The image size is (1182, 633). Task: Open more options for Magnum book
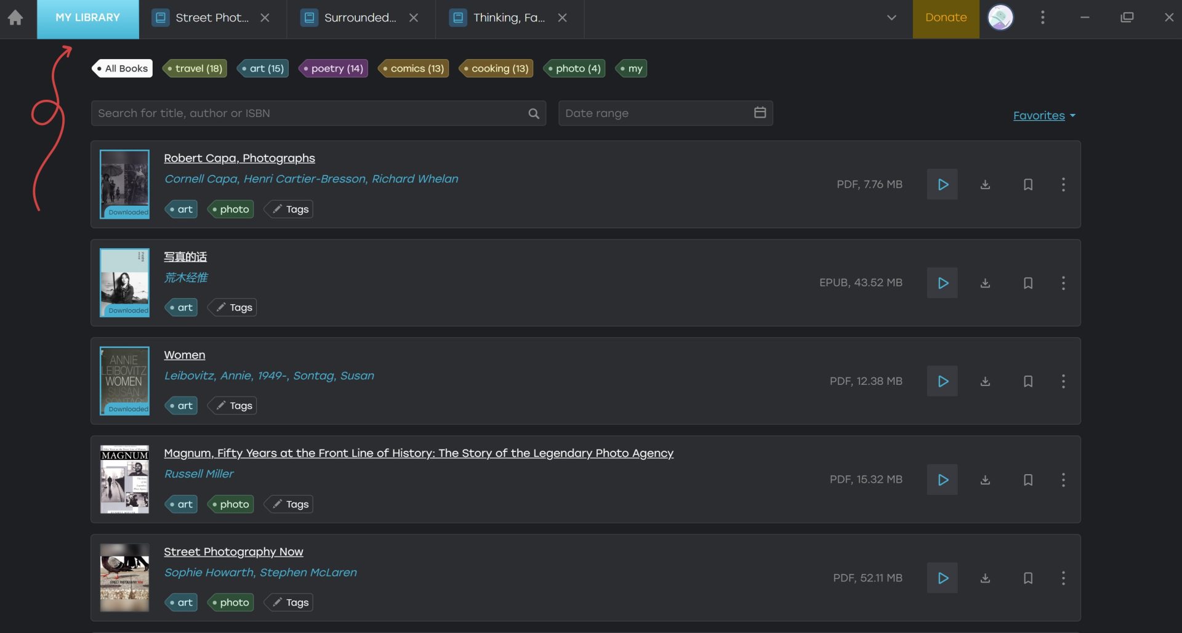[1063, 480]
